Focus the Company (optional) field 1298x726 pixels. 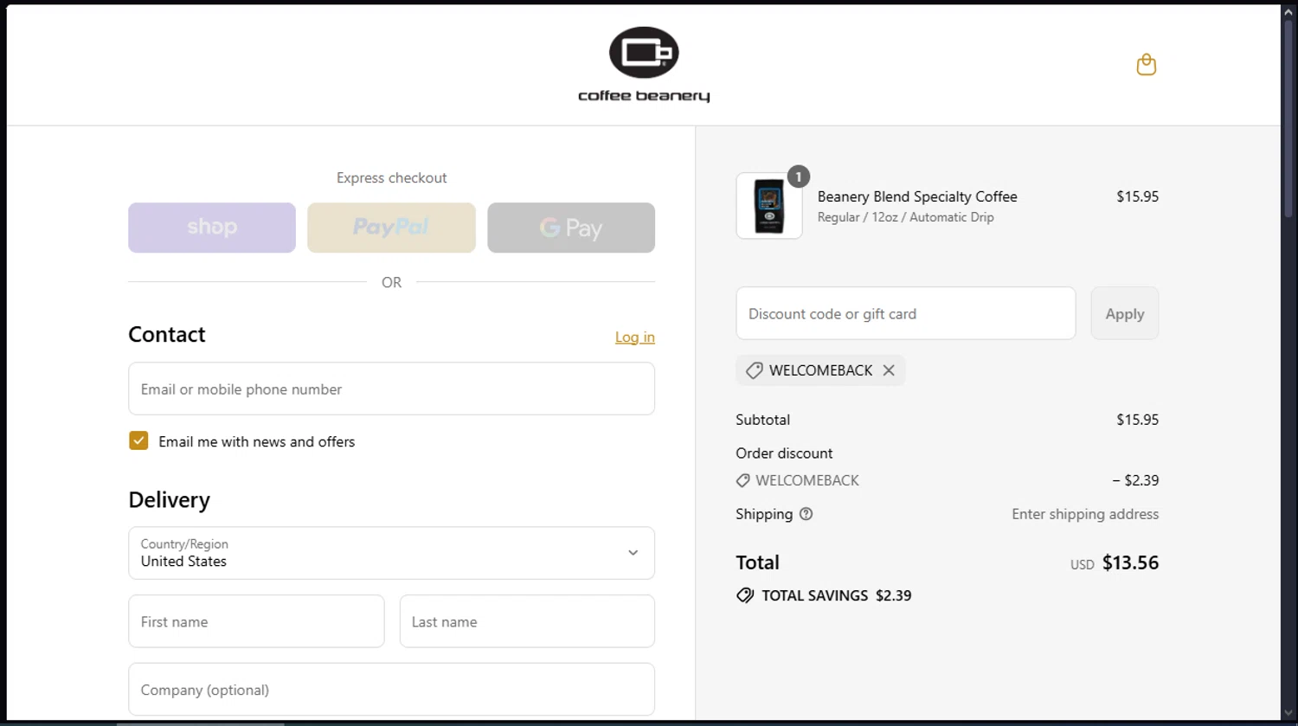(x=391, y=690)
